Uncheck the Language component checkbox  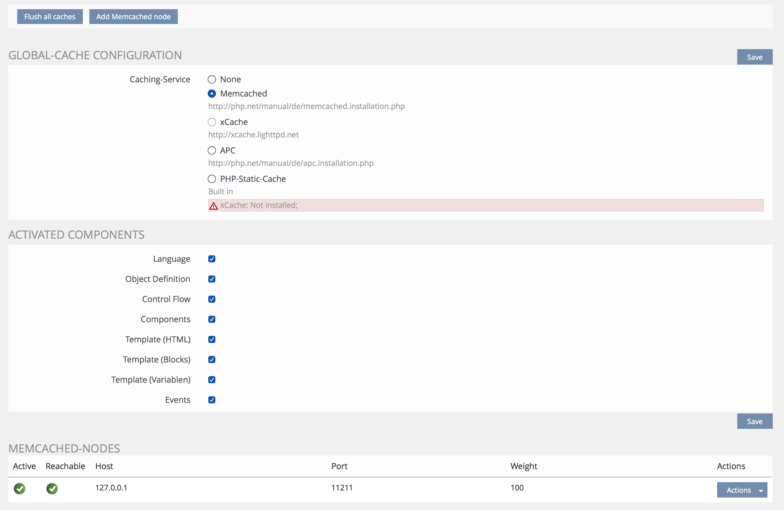point(212,259)
